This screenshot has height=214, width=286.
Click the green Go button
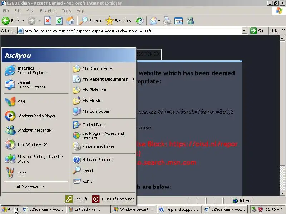click(257, 31)
